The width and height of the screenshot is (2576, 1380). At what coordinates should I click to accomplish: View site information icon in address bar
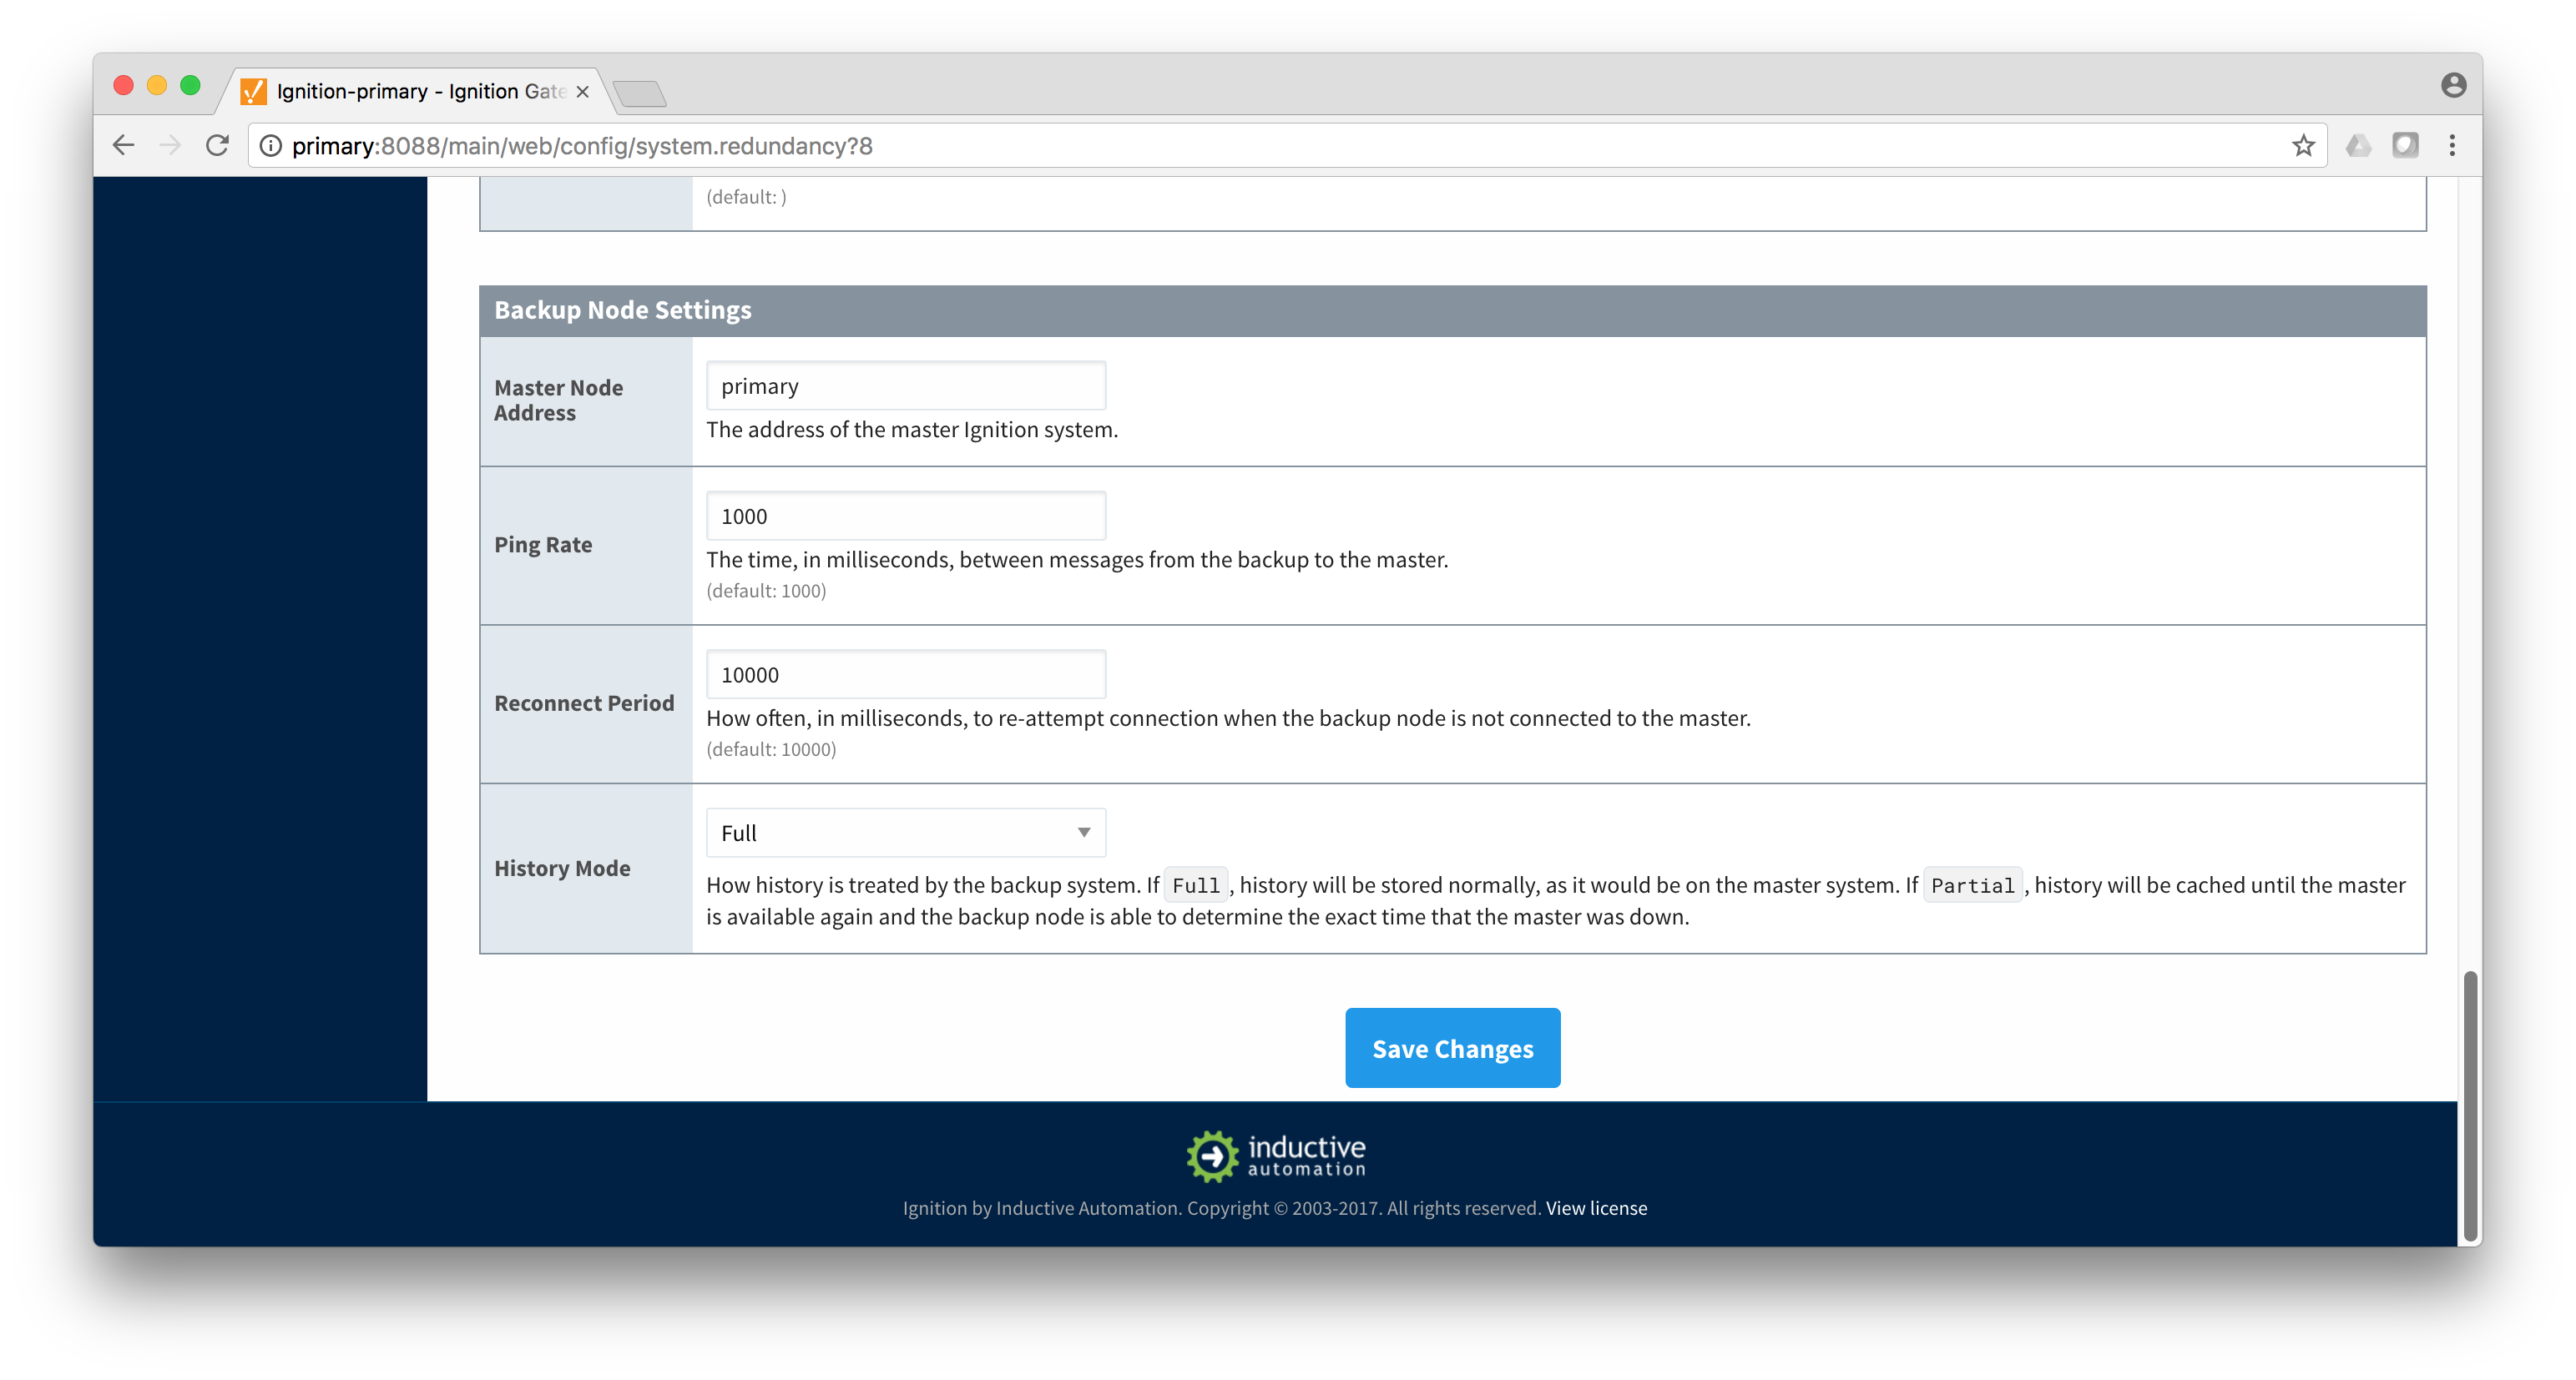click(x=270, y=146)
